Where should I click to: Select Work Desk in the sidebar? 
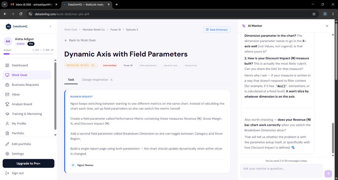pos(27,75)
